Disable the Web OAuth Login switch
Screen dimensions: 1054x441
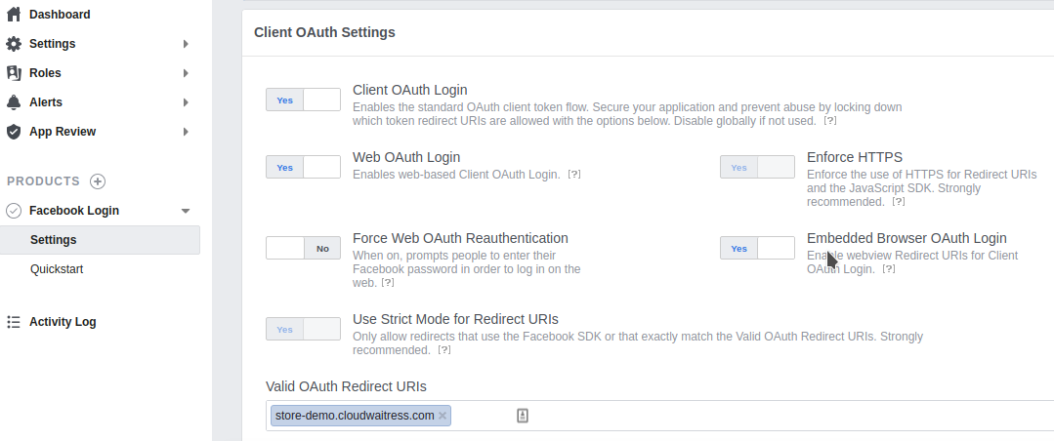click(x=303, y=167)
